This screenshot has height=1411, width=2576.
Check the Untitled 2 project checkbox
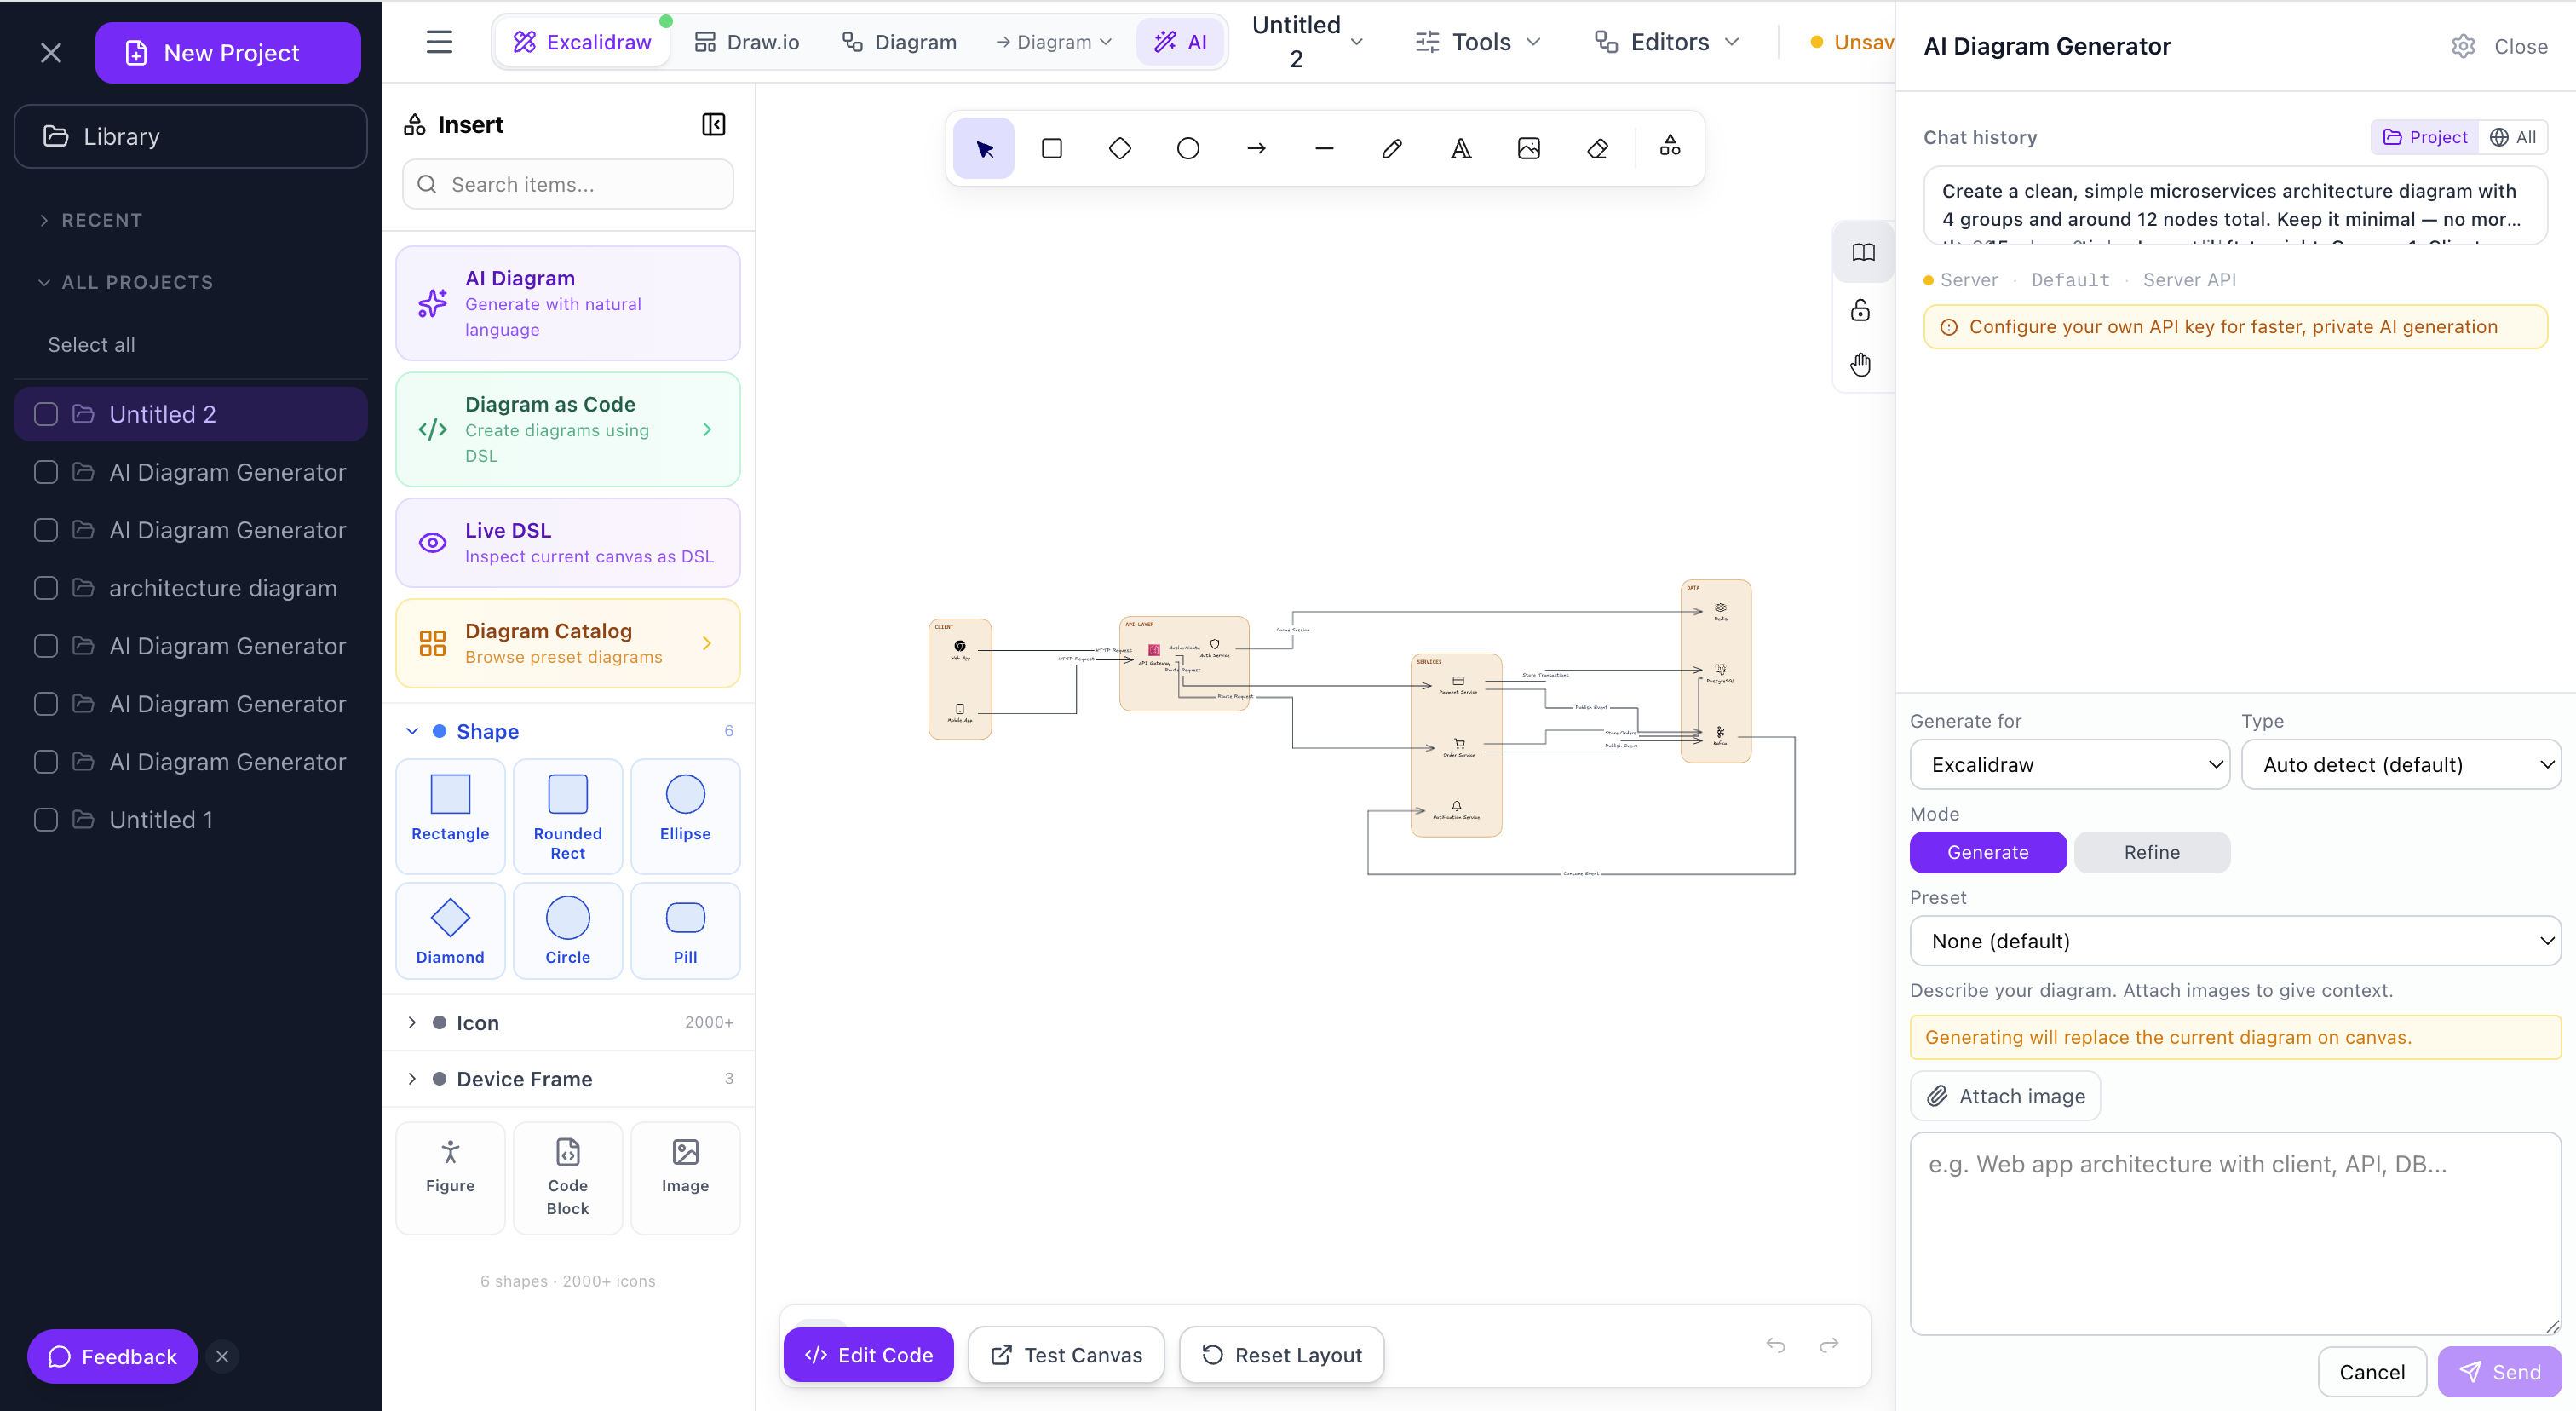pos(46,414)
